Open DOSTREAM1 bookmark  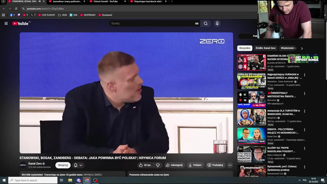pyautogui.click(x=88, y=15)
